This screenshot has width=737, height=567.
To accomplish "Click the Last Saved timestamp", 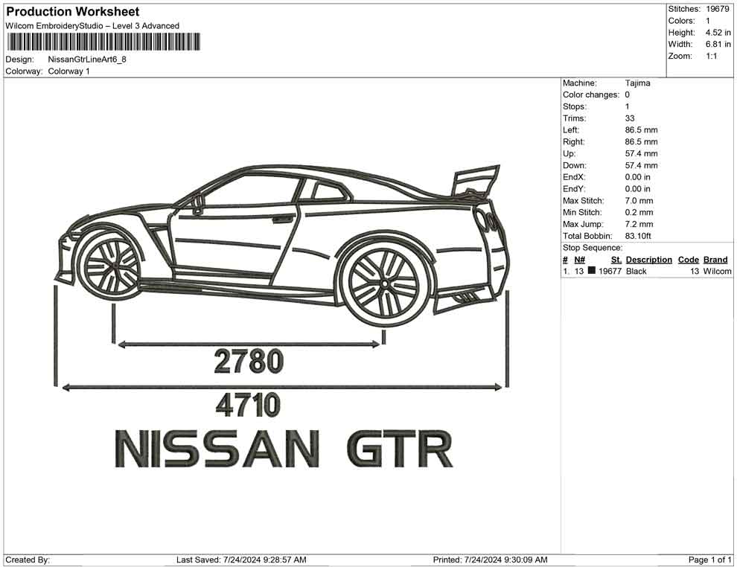I will pyautogui.click(x=240, y=557).
